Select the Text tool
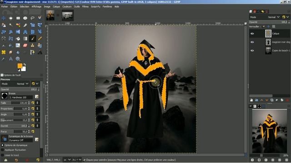 [40, 53]
